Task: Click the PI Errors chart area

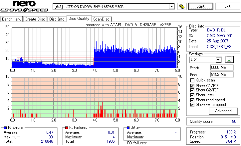Action: point(95,48)
